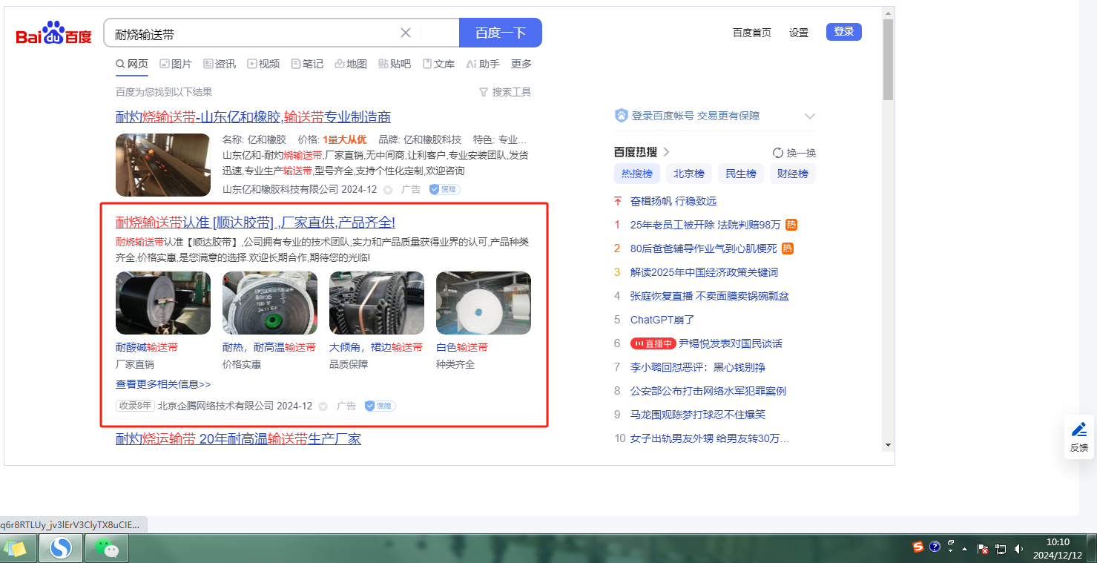Switch to the 笔记 search tab

tap(307, 64)
